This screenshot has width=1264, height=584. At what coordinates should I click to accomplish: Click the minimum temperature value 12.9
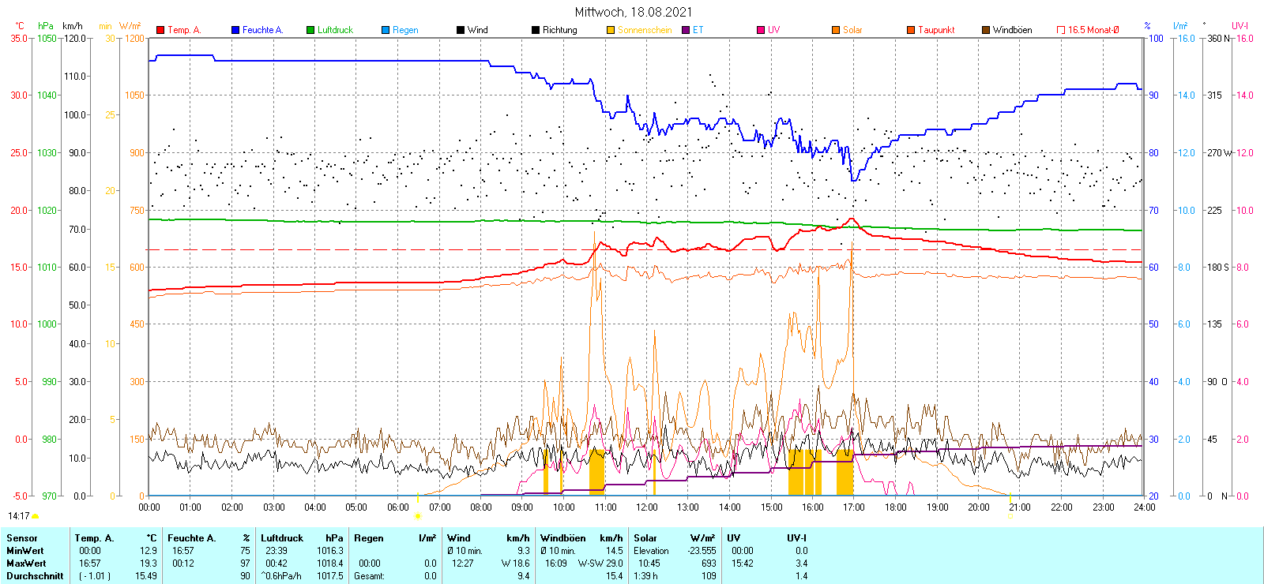point(148,551)
